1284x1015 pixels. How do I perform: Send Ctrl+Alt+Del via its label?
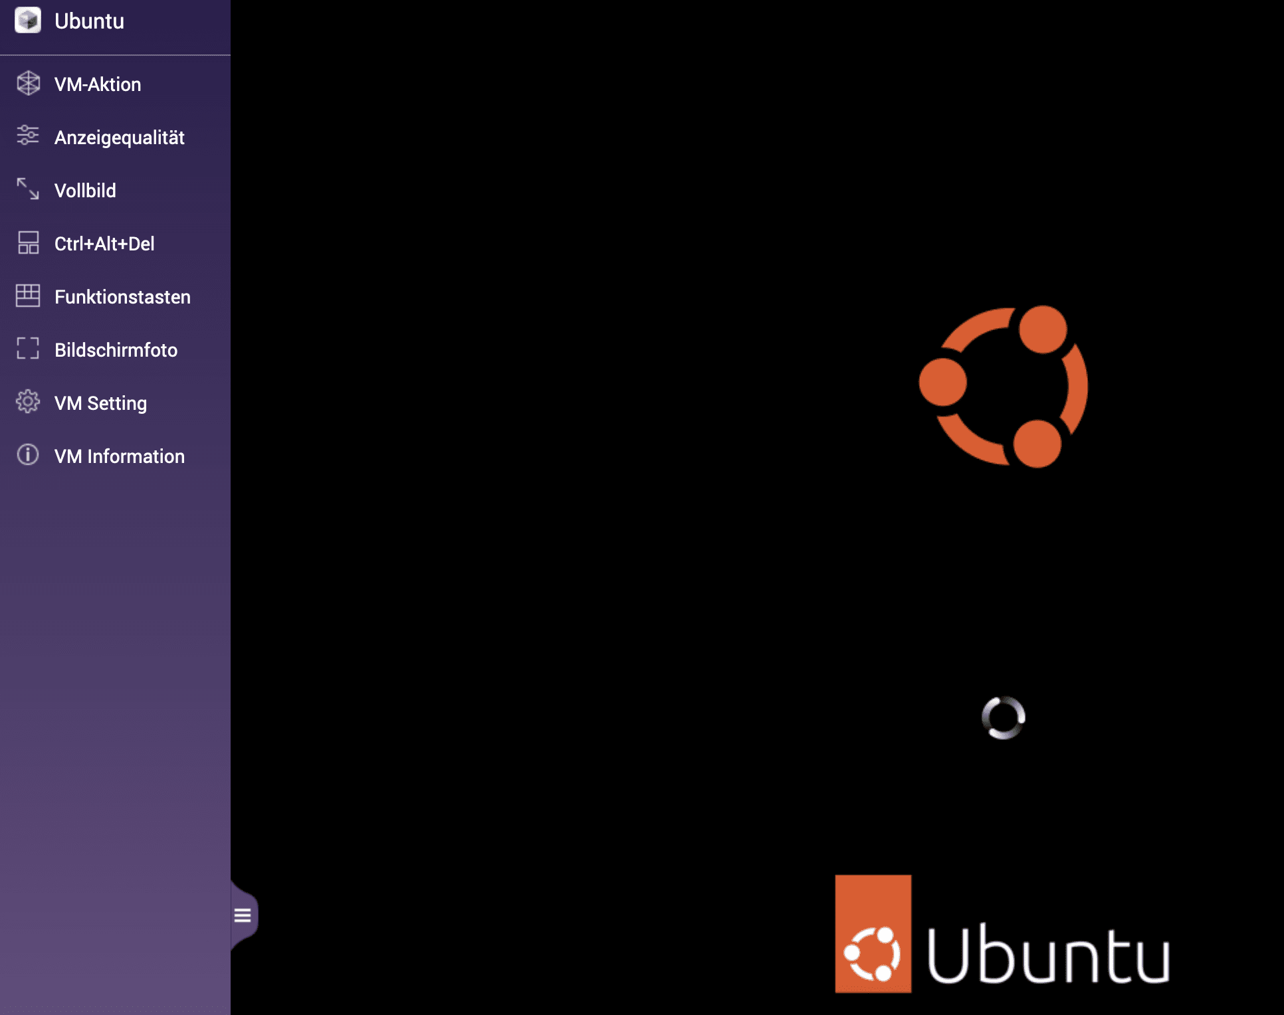click(104, 244)
